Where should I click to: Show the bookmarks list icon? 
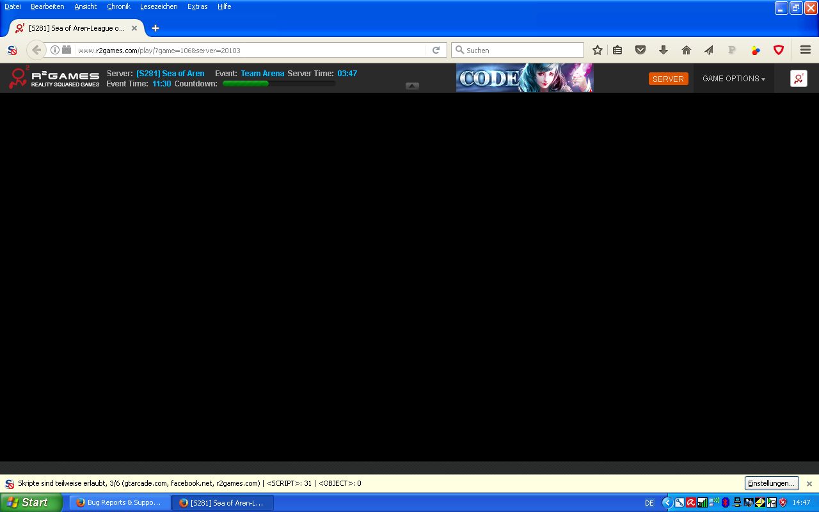point(617,50)
